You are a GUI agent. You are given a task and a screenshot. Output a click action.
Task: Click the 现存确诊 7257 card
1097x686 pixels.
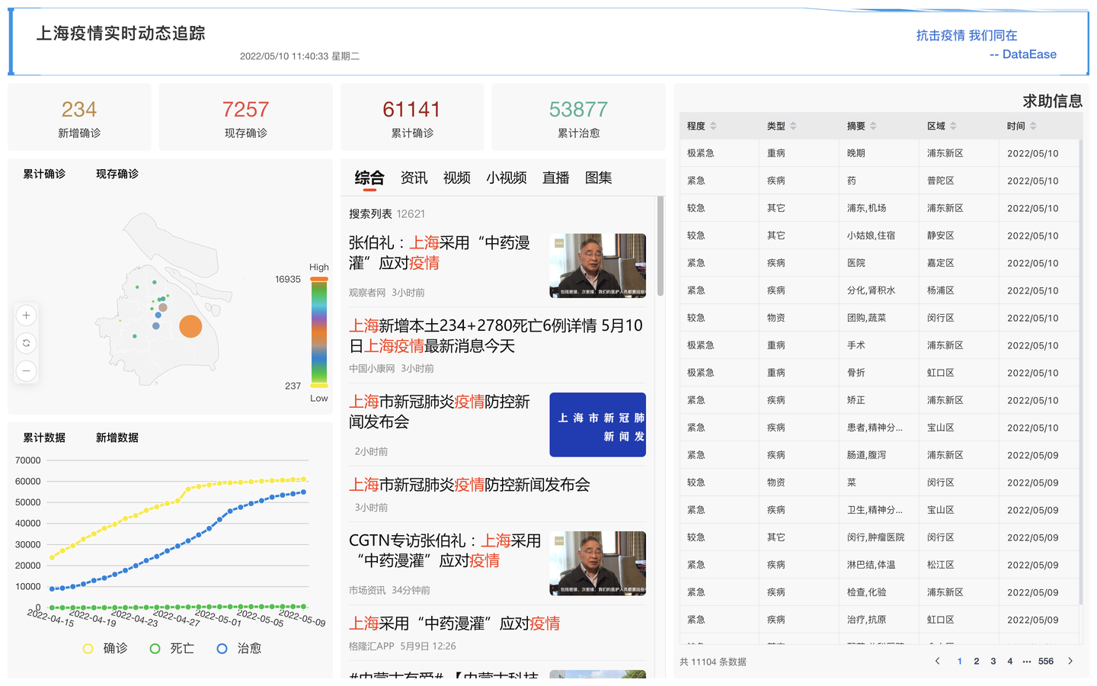(245, 117)
